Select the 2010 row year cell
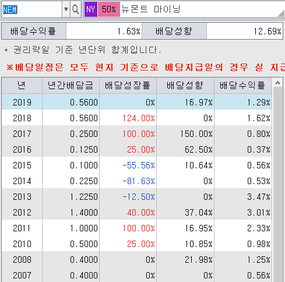Screen dimensions: 285x282 coord(22,244)
